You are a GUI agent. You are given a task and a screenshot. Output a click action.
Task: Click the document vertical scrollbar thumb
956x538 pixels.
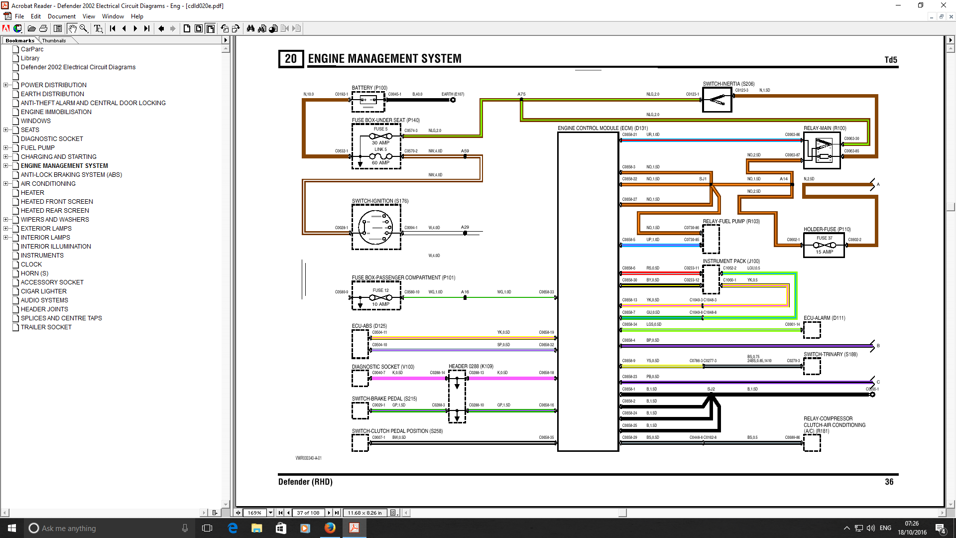point(951,207)
